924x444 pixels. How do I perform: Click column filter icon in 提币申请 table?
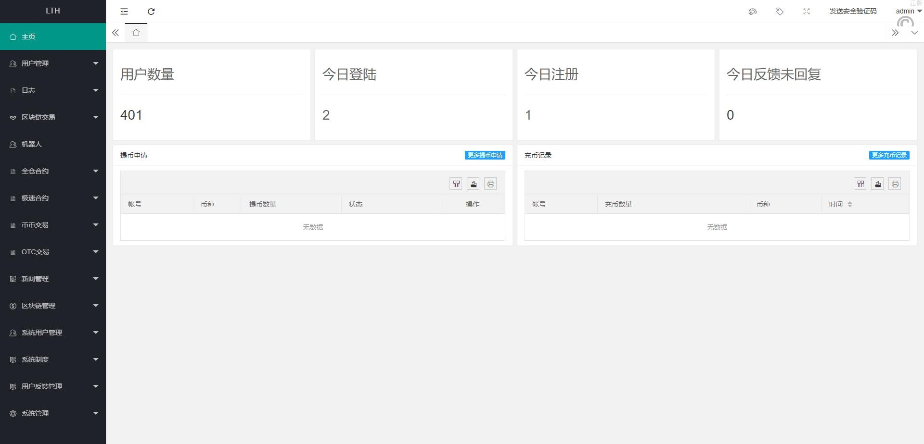click(x=456, y=184)
